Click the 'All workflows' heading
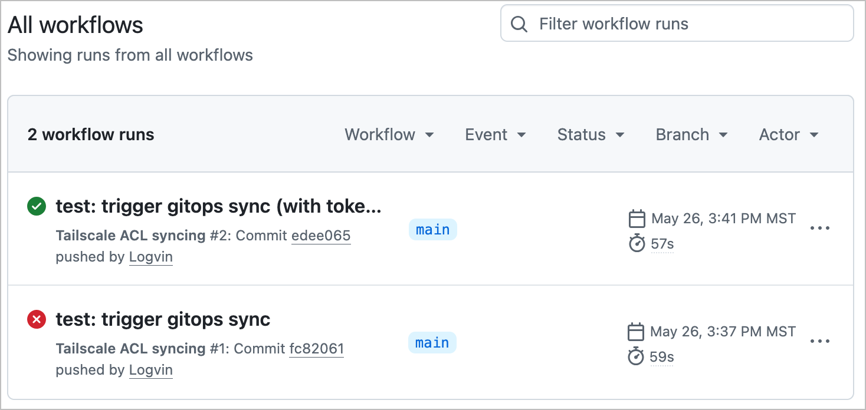The height and width of the screenshot is (410, 866). point(76,25)
